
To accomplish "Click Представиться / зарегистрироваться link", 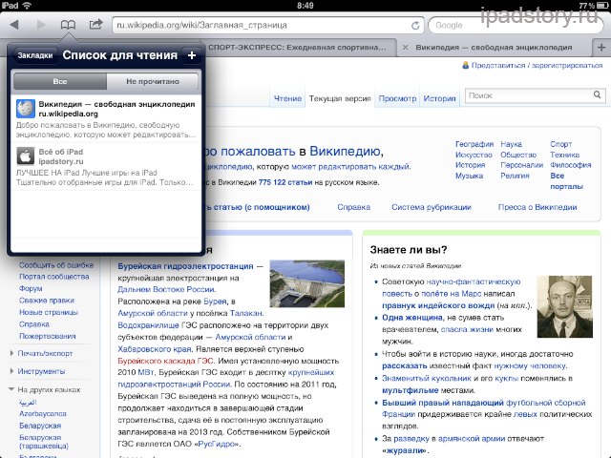I will [537, 66].
